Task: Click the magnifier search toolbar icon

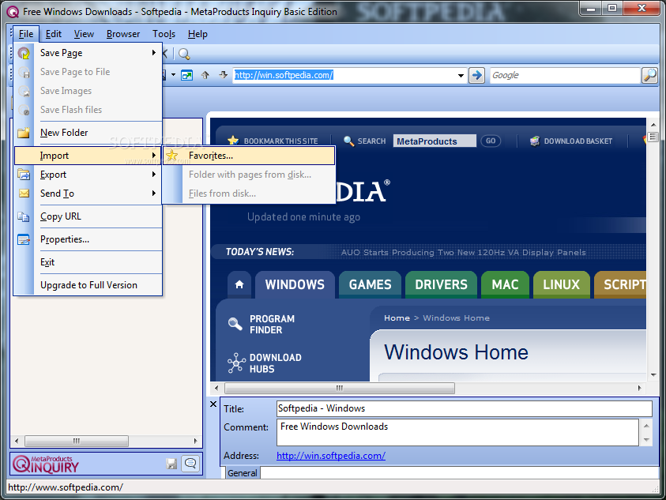Action: (x=184, y=54)
